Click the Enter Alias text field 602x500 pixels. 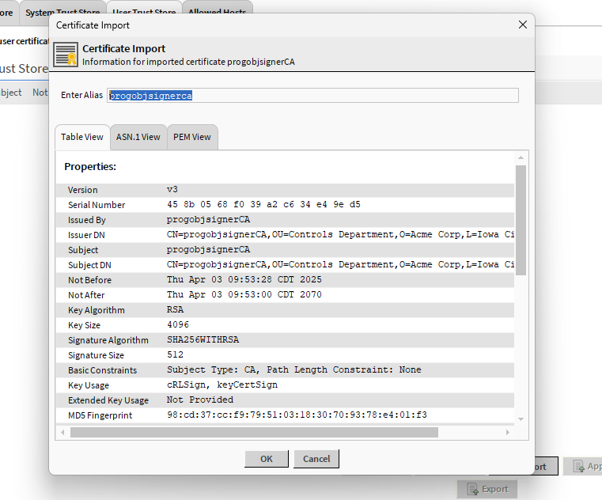pos(312,96)
